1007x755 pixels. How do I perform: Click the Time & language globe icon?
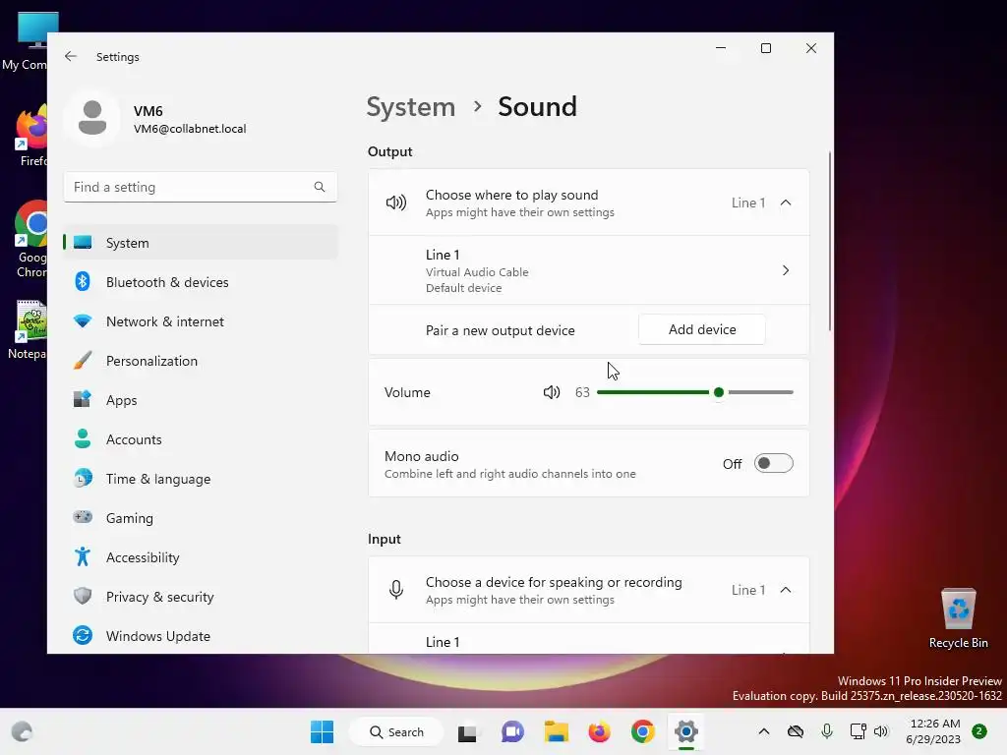(x=83, y=479)
